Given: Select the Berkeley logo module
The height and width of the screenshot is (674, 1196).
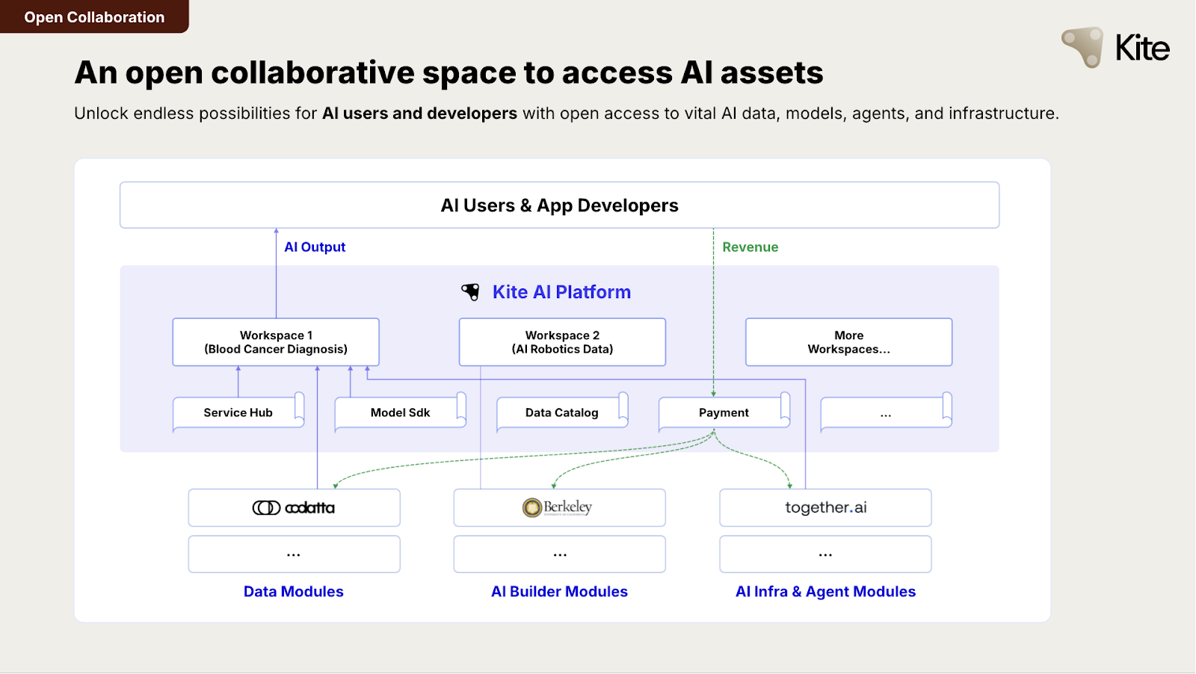Looking at the screenshot, I should pos(558,507).
